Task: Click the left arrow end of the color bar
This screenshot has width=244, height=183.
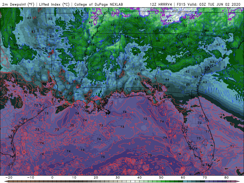Action: [6, 181]
